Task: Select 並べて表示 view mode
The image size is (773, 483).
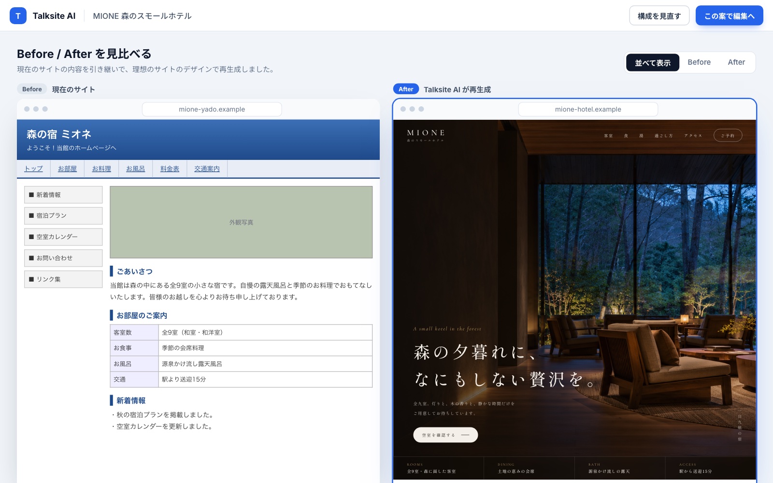Action: pos(653,62)
